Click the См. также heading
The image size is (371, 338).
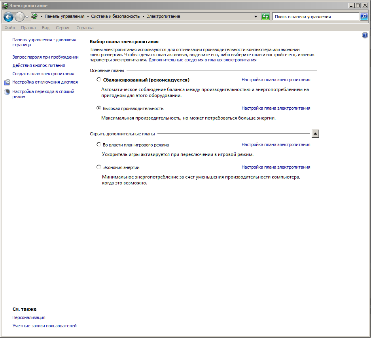(x=25, y=309)
